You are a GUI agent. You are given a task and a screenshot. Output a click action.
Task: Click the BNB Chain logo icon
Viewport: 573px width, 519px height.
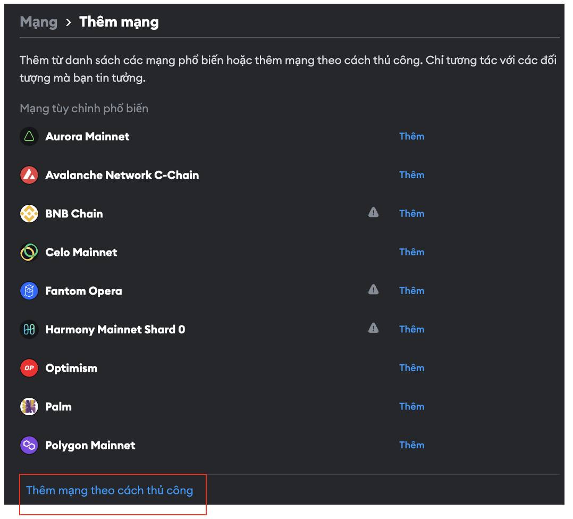(x=29, y=214)
